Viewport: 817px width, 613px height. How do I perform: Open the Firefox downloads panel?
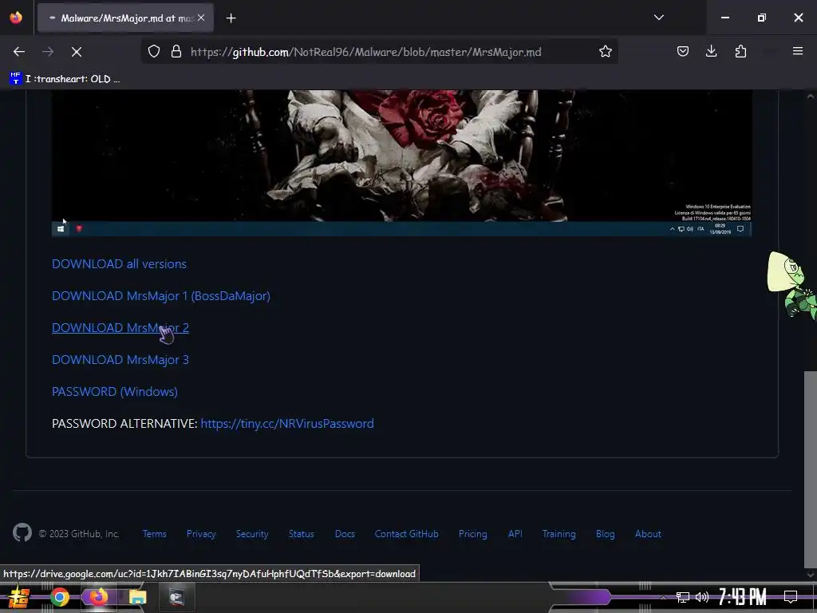(711, 51)
